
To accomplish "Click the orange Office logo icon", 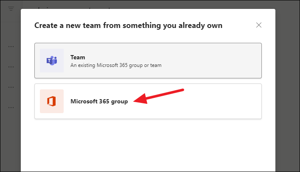I will click(x=52, y=101).
